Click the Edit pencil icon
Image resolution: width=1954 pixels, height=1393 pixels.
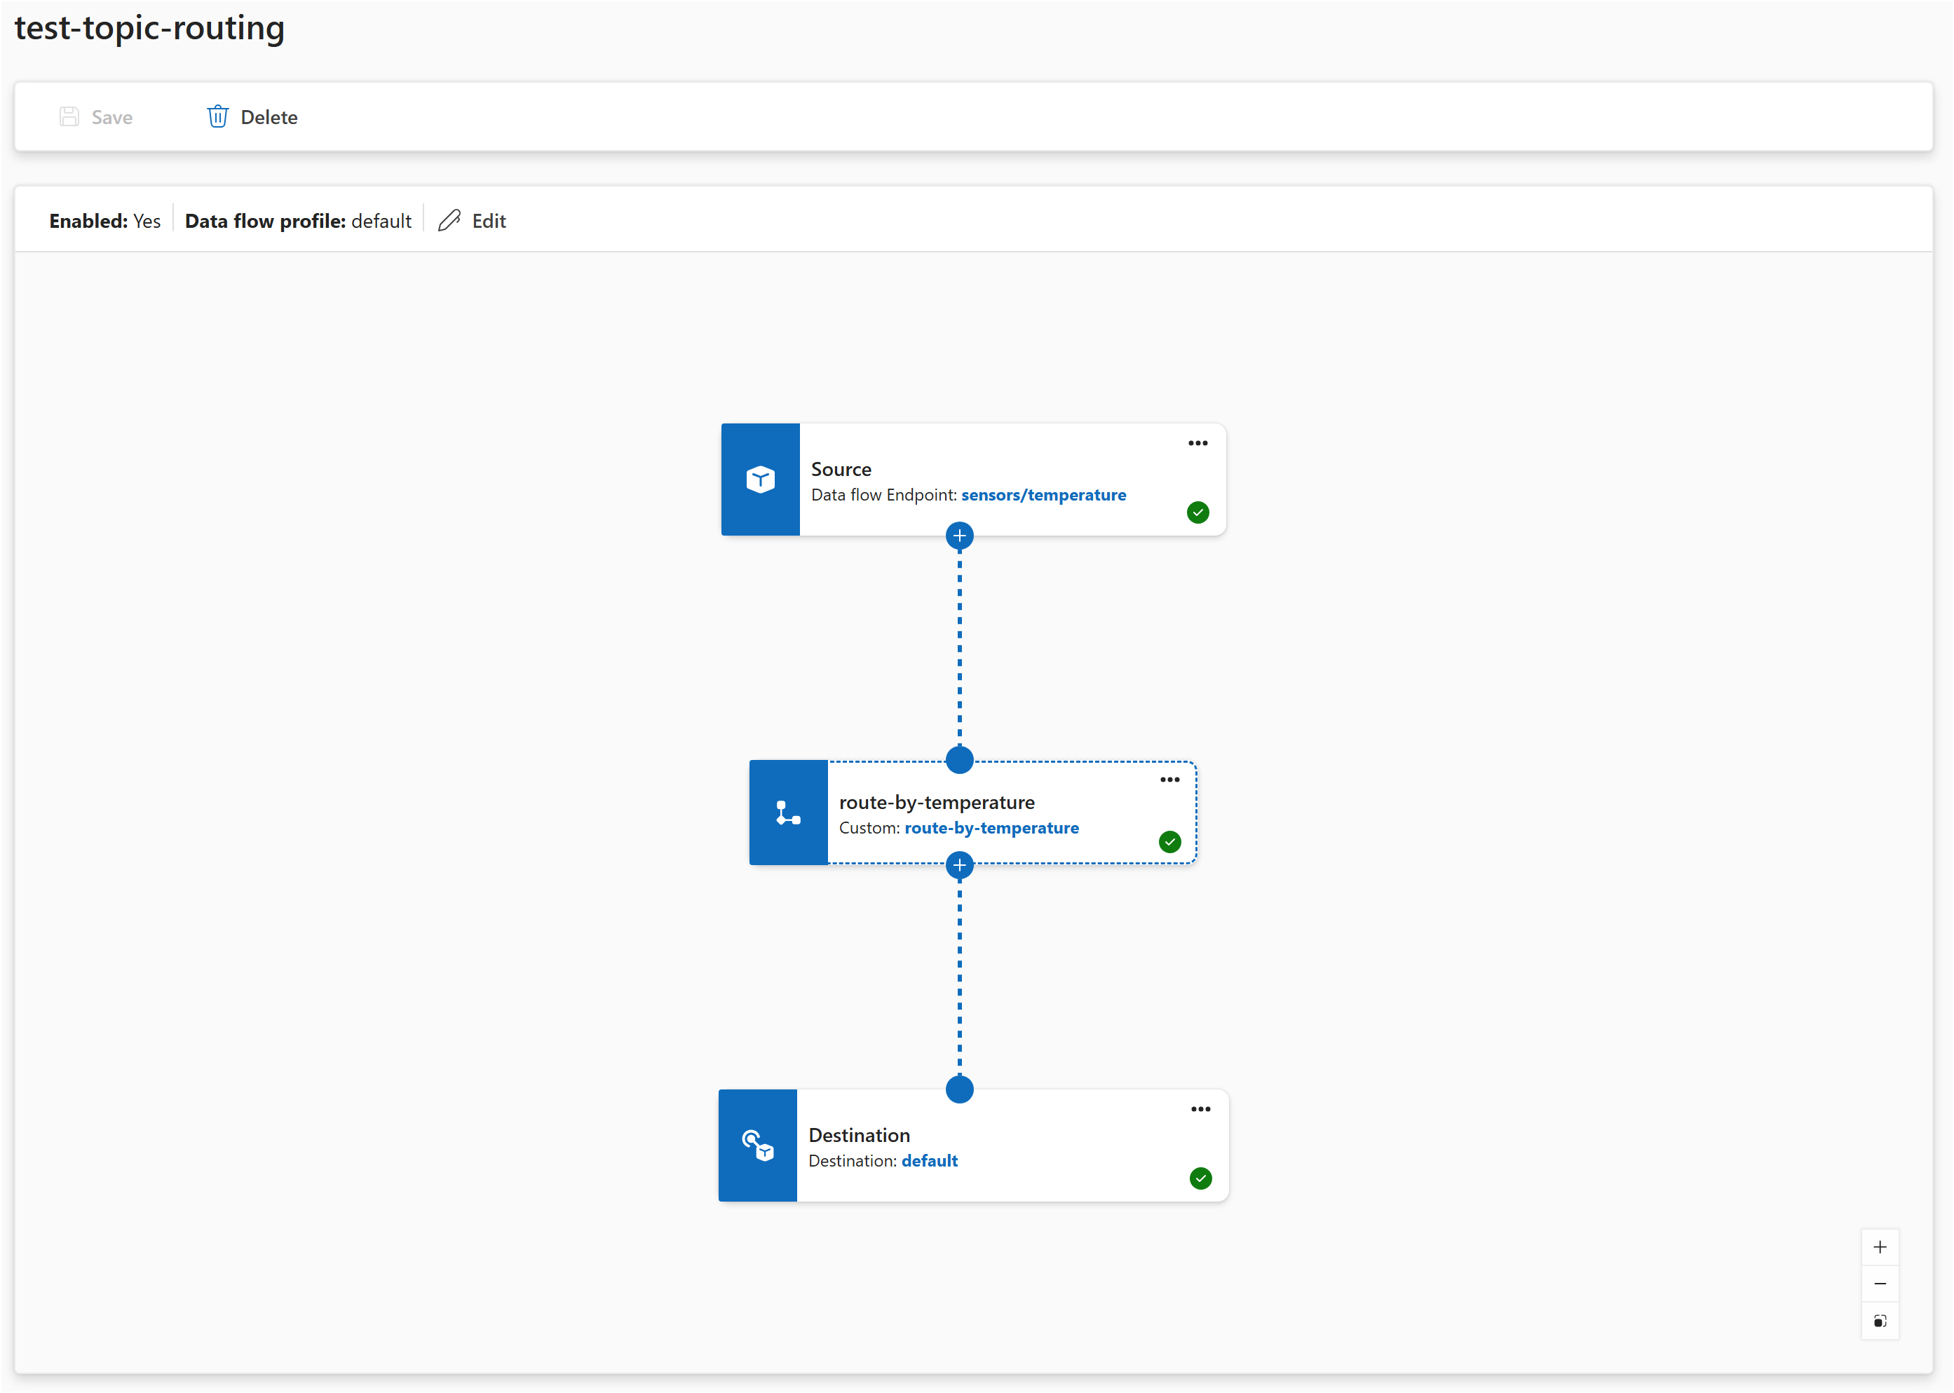coord(448,220)
